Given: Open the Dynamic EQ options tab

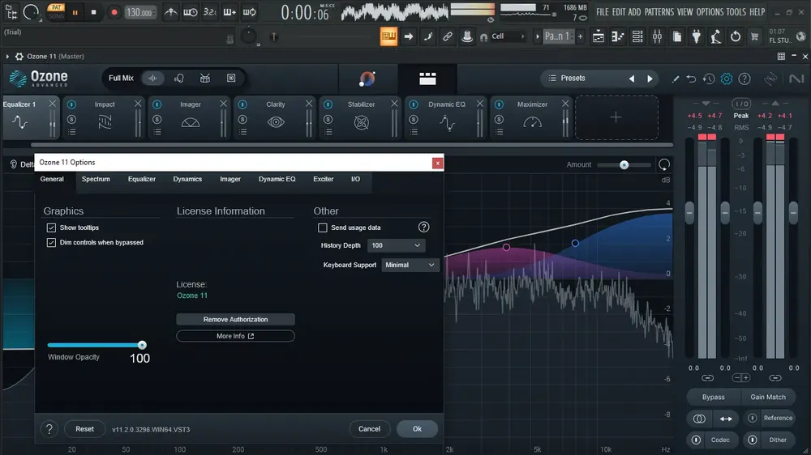Looking at the screenshot, I should [x=277, y=179].
